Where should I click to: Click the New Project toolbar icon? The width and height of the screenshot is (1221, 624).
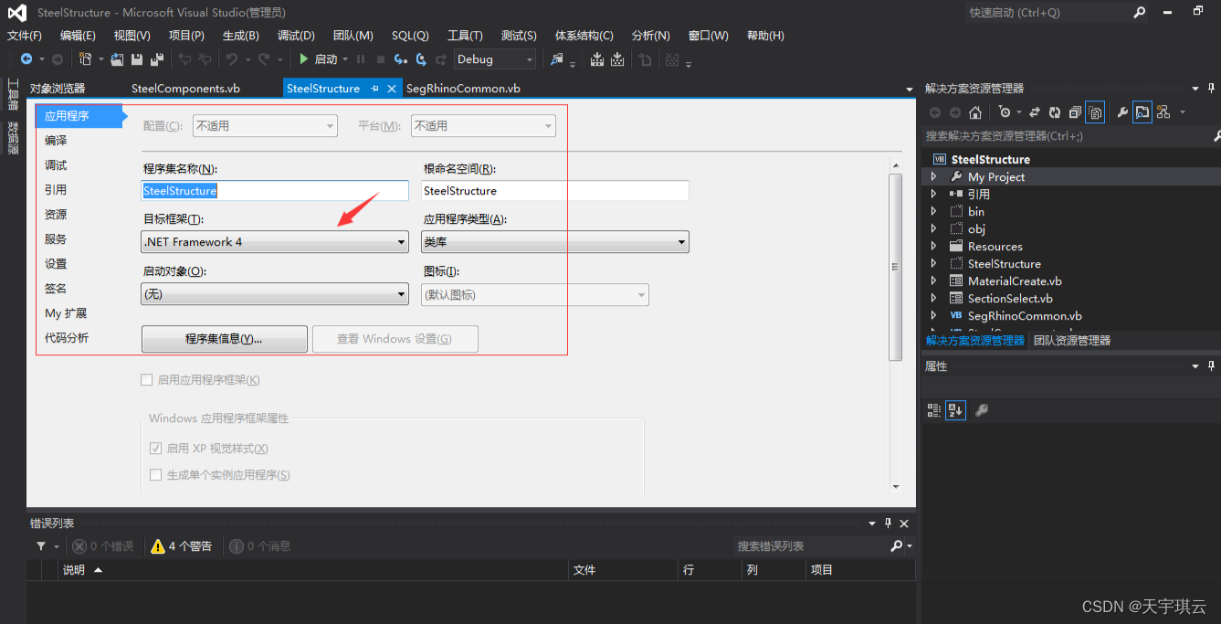85,59
